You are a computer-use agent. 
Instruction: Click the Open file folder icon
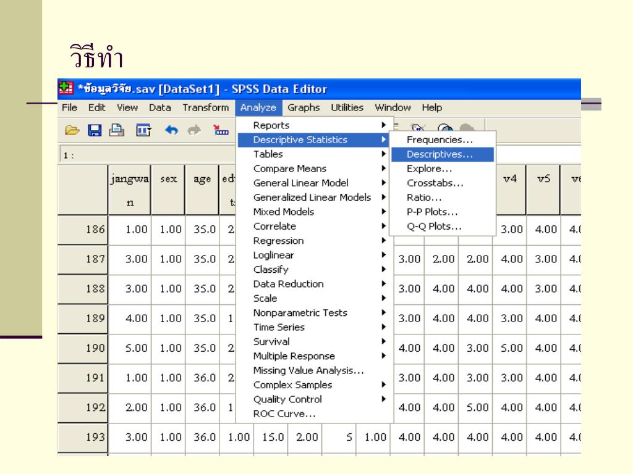pos(72,130)
